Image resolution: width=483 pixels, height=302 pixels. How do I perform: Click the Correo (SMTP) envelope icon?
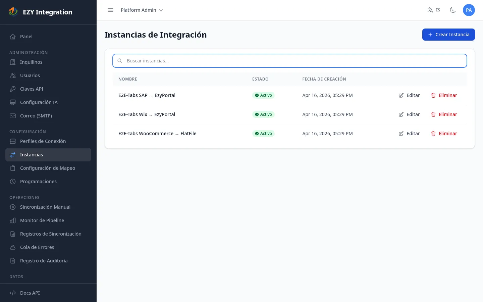13,116
